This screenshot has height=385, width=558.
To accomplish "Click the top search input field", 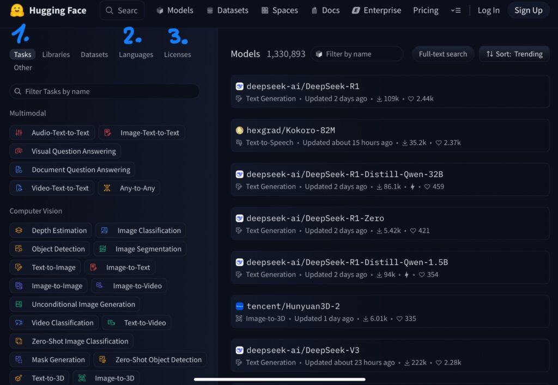I will tap(122, 10).
